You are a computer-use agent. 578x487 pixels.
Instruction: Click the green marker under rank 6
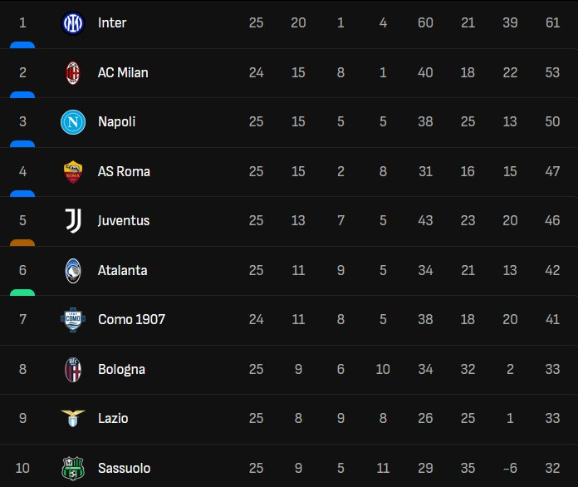[22, 293]
